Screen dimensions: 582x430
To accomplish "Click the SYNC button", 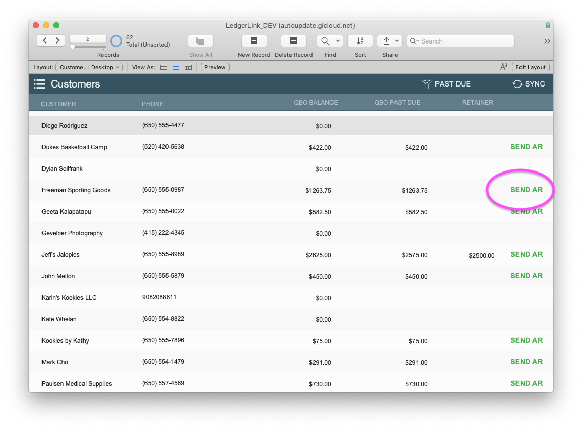I will [x=529, y=84].
